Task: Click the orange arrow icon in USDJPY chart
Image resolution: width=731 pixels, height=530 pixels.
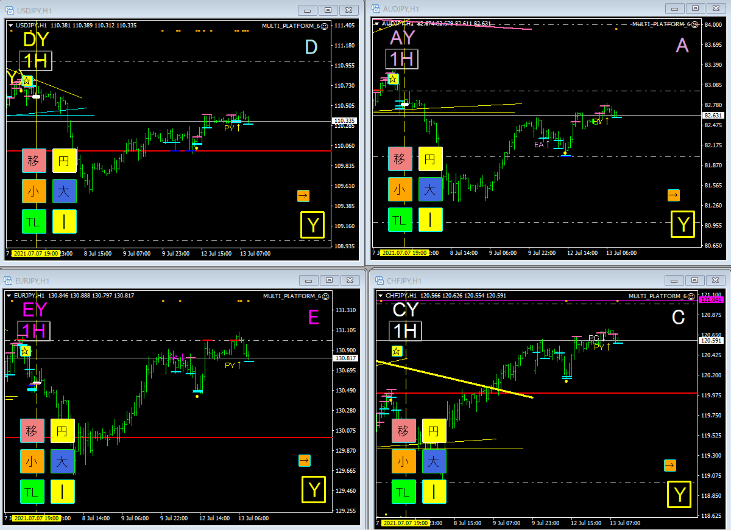Action: pos(303,195)
